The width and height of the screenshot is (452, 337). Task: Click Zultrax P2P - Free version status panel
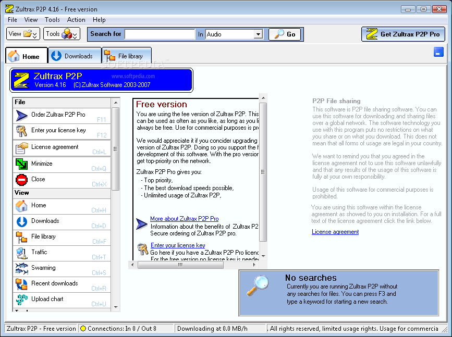[41, 329]
